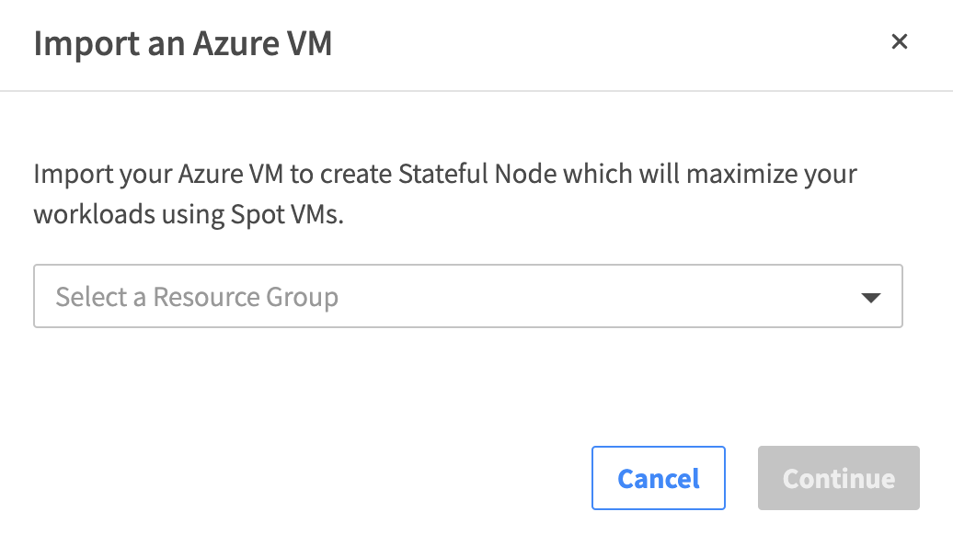
Task: Cancel importing the Azure VM
Action: 659,478
